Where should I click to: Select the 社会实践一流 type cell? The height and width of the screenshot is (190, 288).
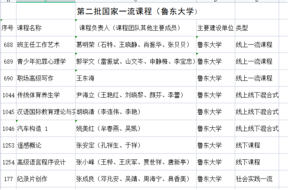257,179
